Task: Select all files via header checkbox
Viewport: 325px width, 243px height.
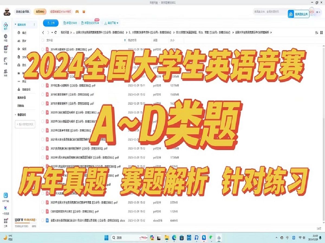Action: click(x=43, y=41)
